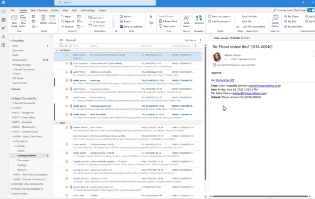The width and height of the screenshot is (315, 199).
Task: Open the Rules dropdown
Action: pos(126,21)
